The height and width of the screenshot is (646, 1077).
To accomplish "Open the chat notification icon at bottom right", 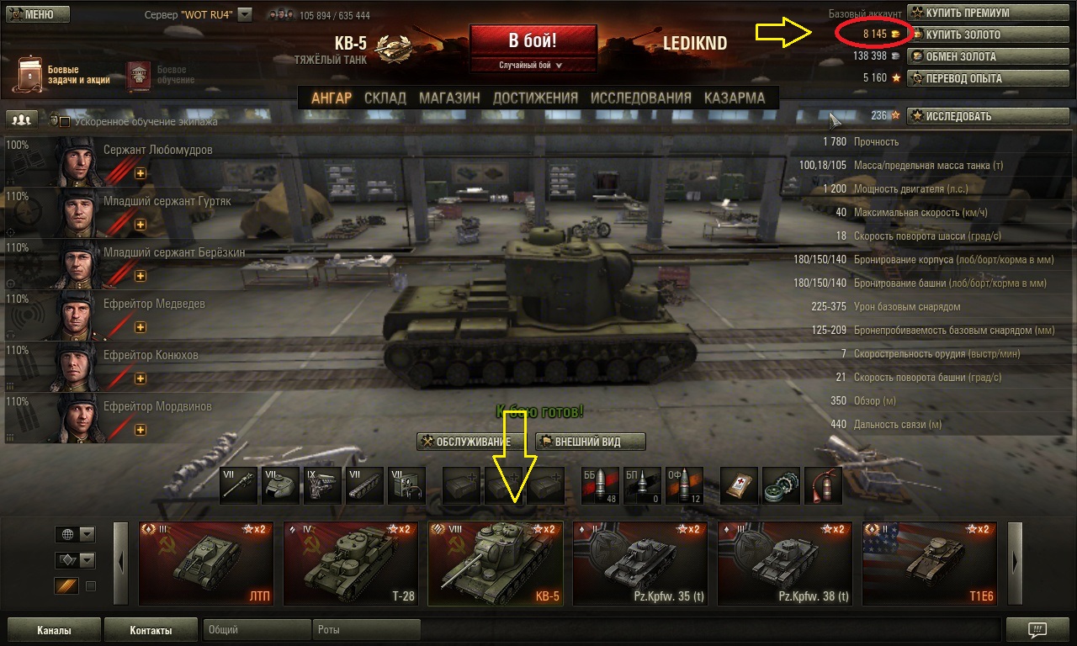I will [x=1037, y=629].
